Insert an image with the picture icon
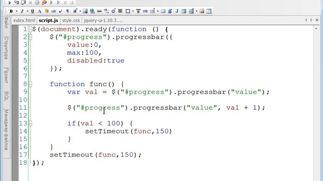323x181 pixels. point(85,11)
